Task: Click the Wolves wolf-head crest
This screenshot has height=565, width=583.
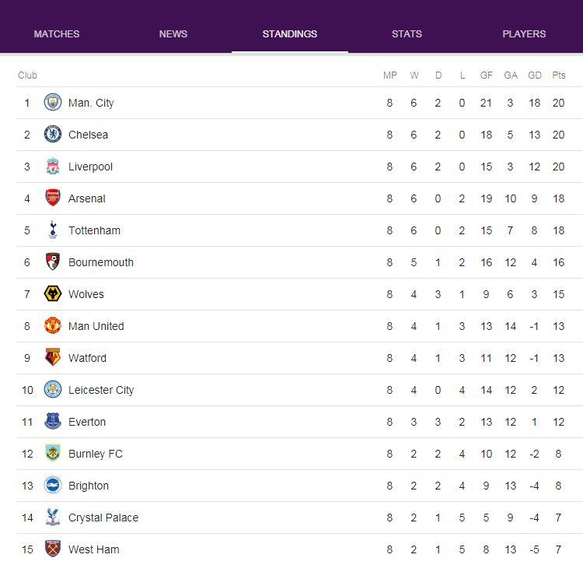Action: pos(53,294)
